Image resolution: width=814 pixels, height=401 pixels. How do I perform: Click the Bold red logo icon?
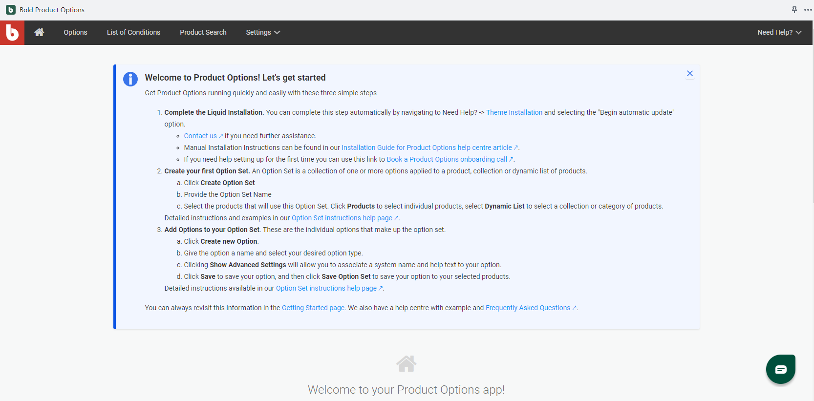tap(12, 33)
